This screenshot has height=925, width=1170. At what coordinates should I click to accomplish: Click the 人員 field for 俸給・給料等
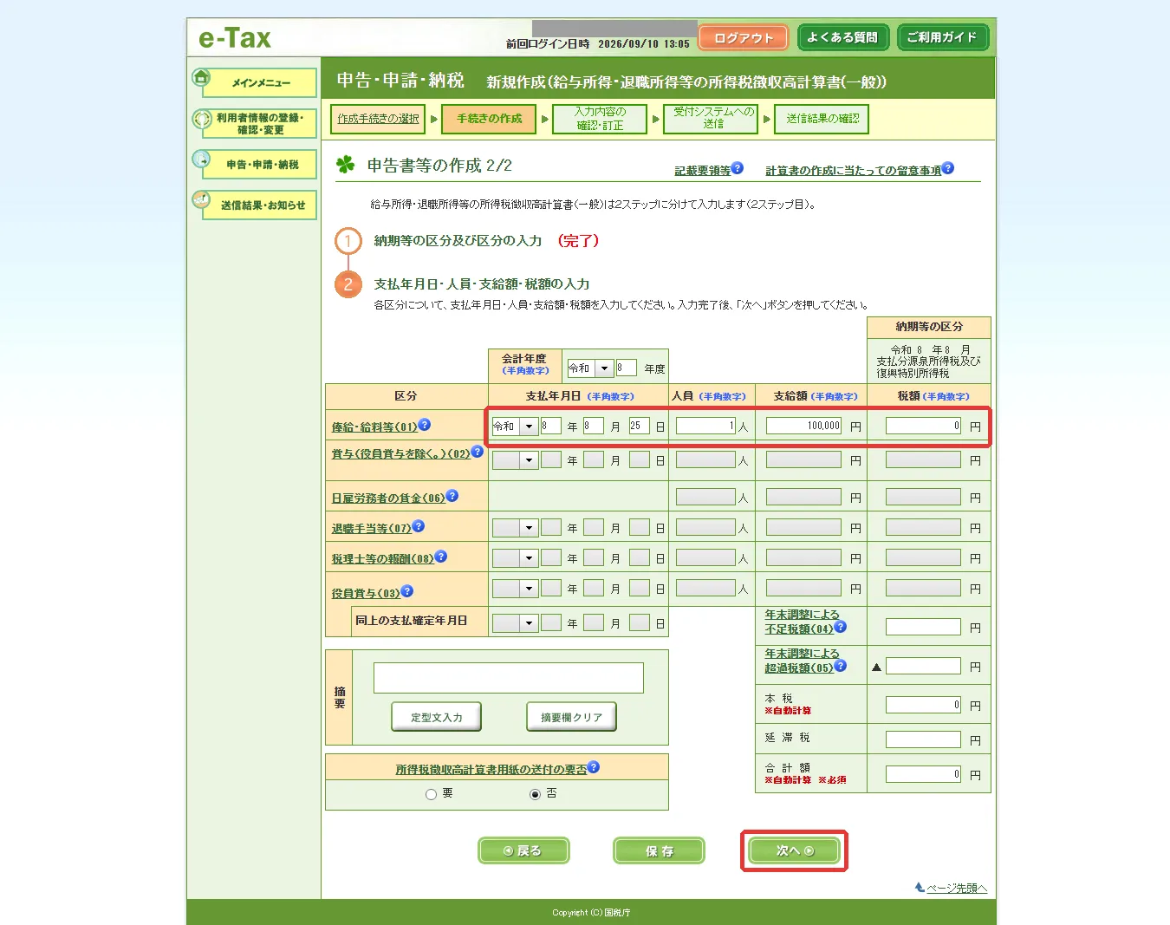coord(706,426)
